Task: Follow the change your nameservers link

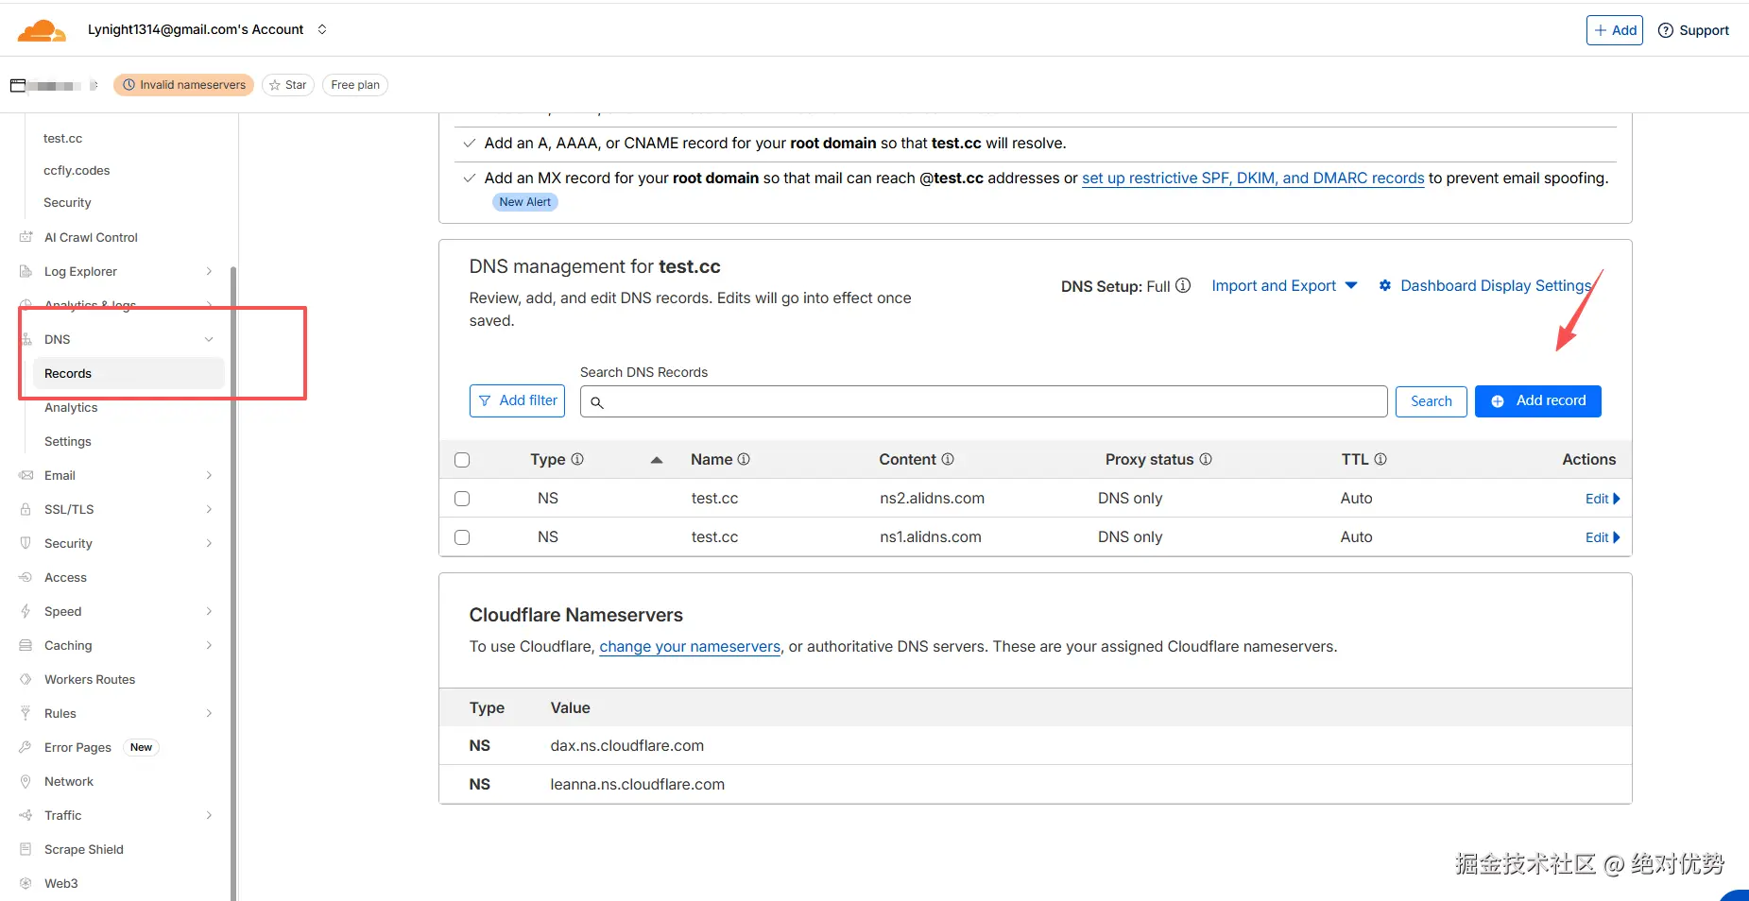Action: point(690,647)
